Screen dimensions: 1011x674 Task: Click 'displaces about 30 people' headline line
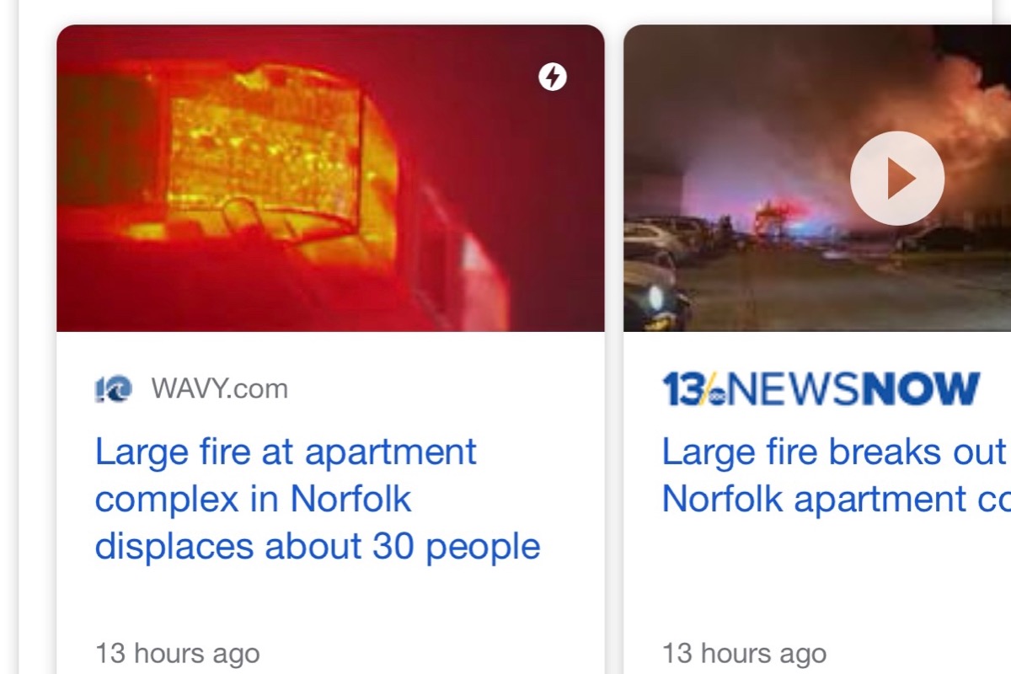click(318, 547)
